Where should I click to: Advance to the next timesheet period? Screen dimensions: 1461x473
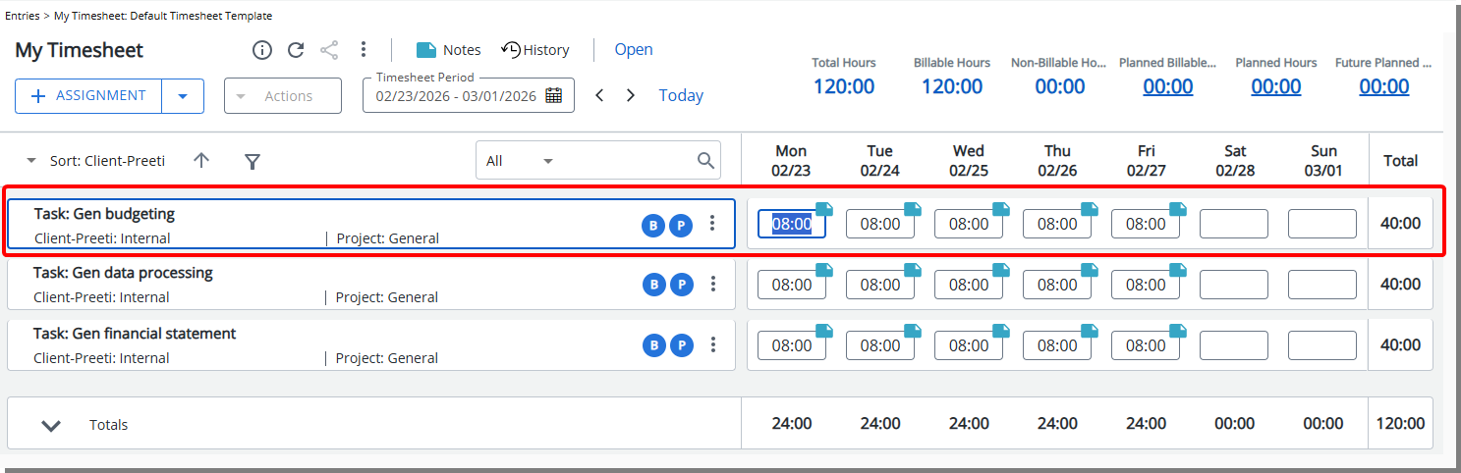click(x=631, y=95)
